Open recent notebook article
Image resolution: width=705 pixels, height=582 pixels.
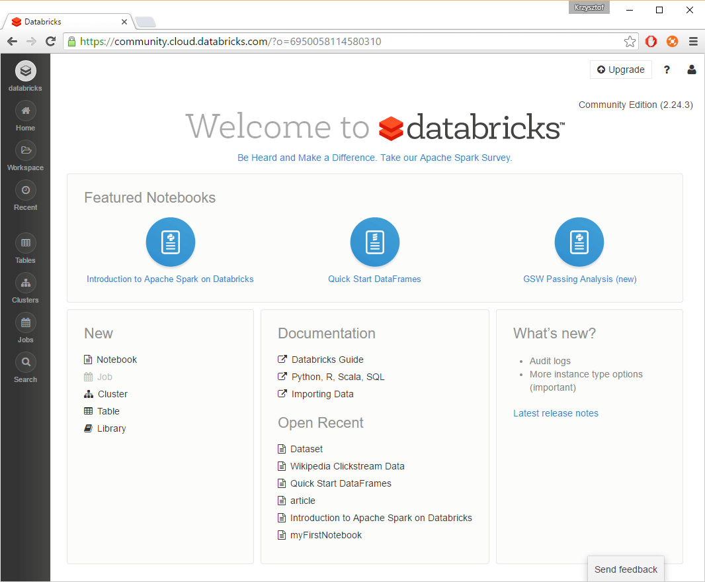pos(303,501)
